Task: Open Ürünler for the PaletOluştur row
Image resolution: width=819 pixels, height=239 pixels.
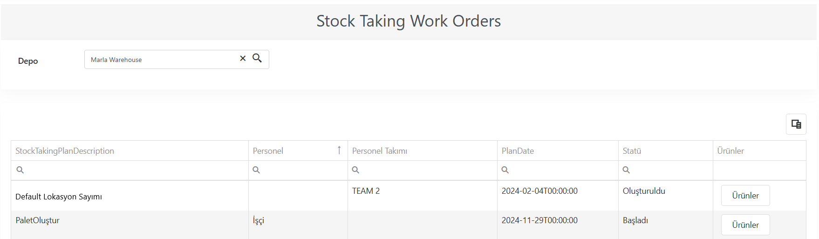Action: (745, 225)
